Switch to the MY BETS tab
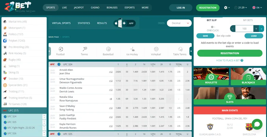Screen dimensions: 267x137 (248, 20)
